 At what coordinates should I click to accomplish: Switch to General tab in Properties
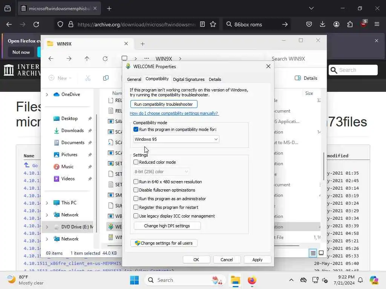pyautogui.click(x=134, y=79)
